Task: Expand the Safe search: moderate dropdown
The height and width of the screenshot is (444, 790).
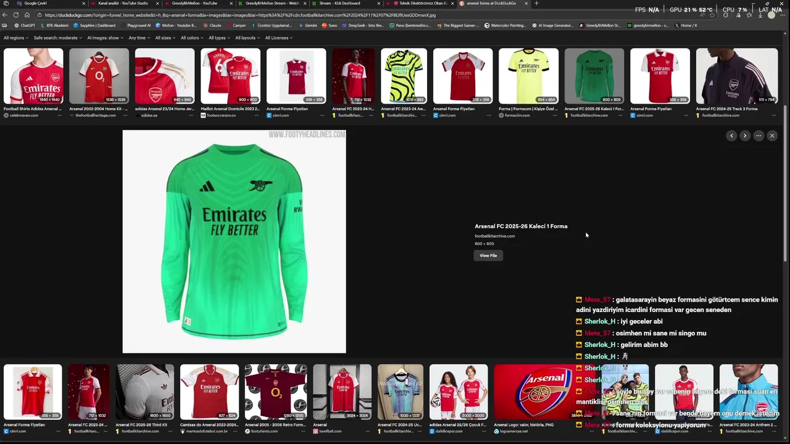Action: [57, 38]
